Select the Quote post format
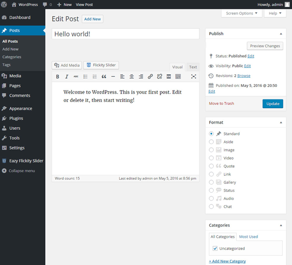This screenshot has height=265, width=292. click(211, 166)
